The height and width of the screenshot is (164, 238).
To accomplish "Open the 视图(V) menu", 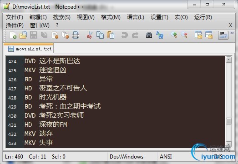I will click(x=86, y=17).
